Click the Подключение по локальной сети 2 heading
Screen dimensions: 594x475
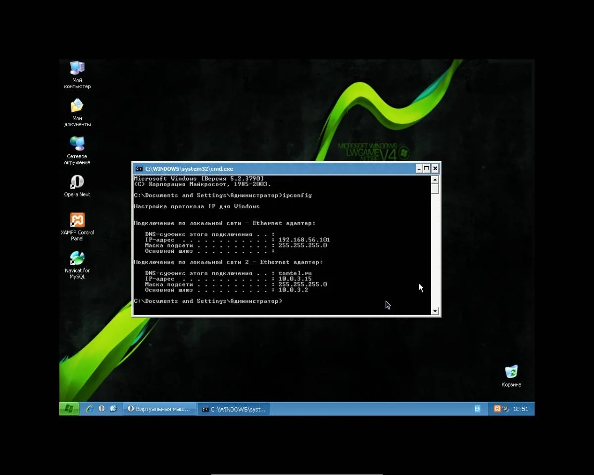click(228, 262)
